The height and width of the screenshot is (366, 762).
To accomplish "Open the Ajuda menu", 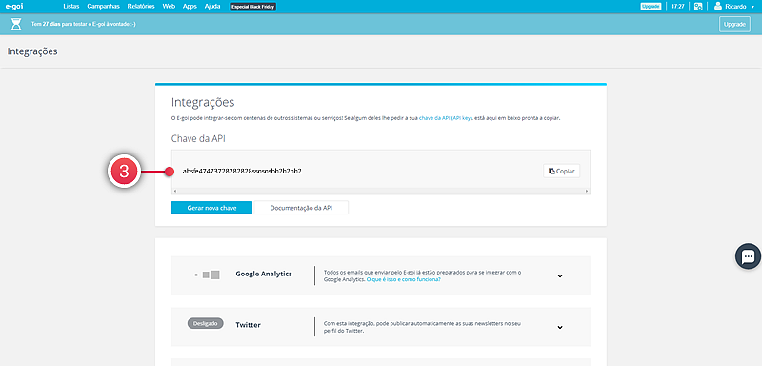I will (211, 7).
